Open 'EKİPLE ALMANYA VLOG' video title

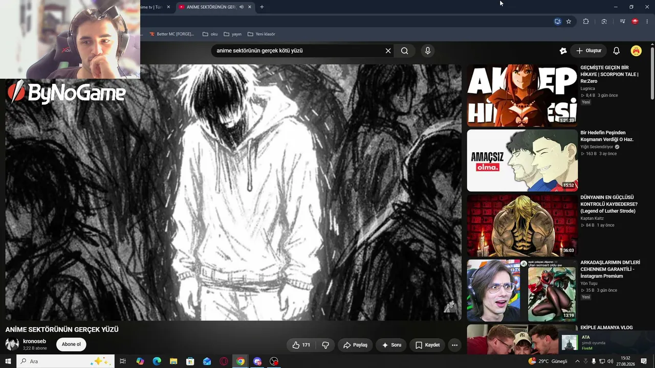coord(606,328)
